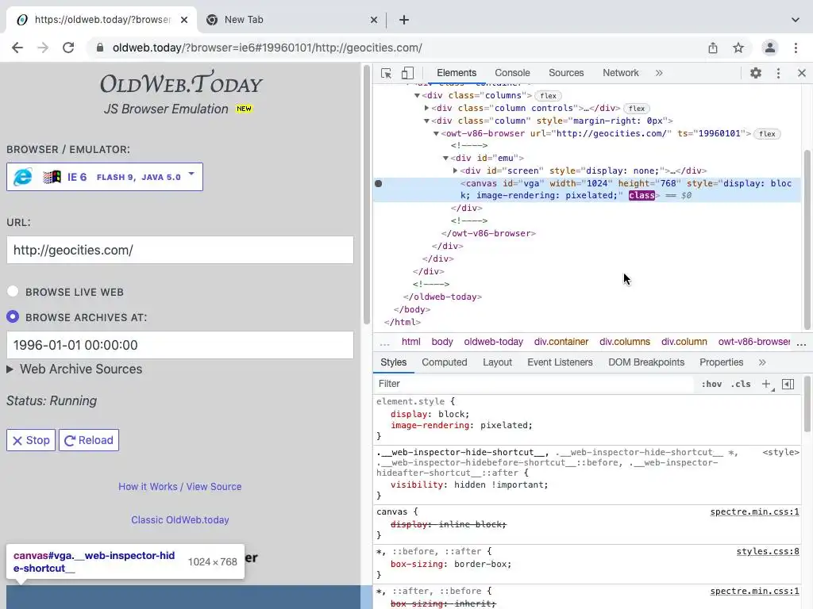Viewport: 813px width, 609px height.
Task: Click the URL field with geocities.com
Action: [x=180, y=250]
